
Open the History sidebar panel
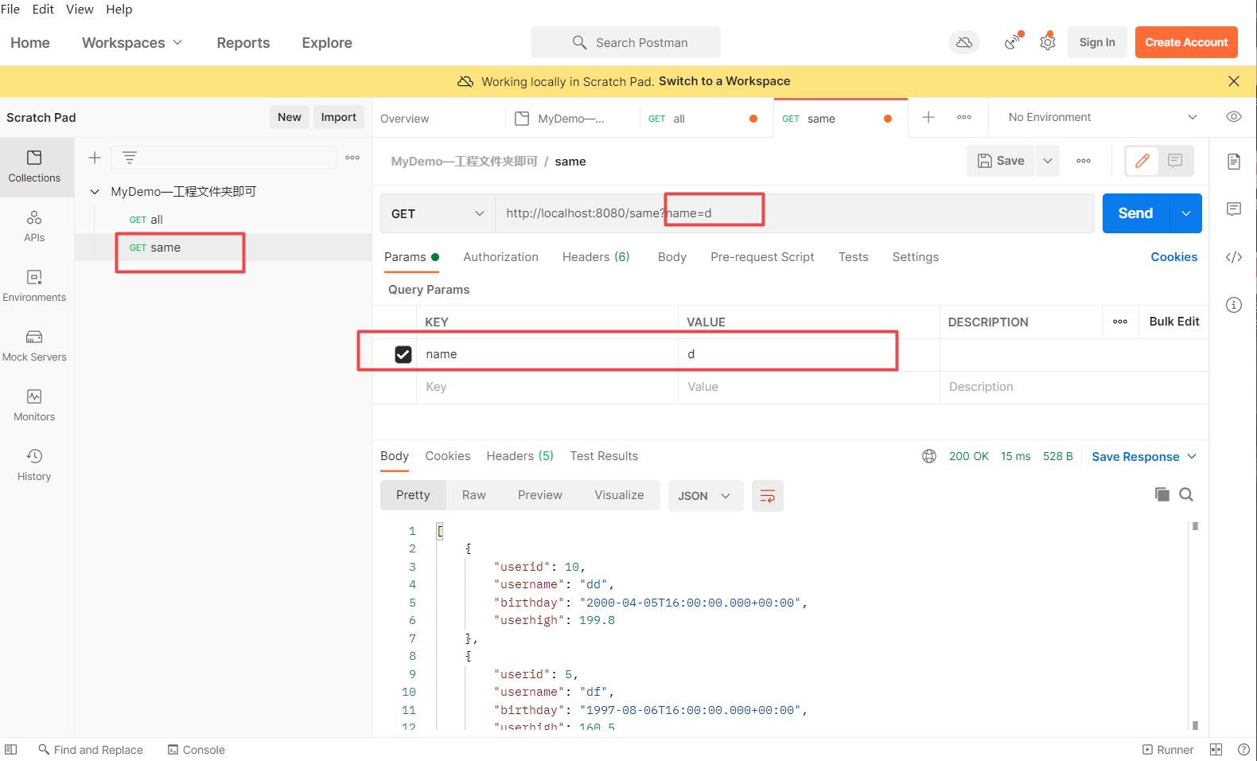(34, 465)
